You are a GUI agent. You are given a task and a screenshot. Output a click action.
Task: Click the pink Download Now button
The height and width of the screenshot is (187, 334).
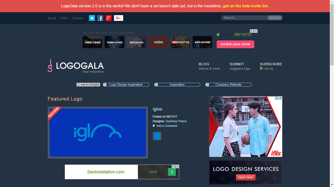pos(235,44)
